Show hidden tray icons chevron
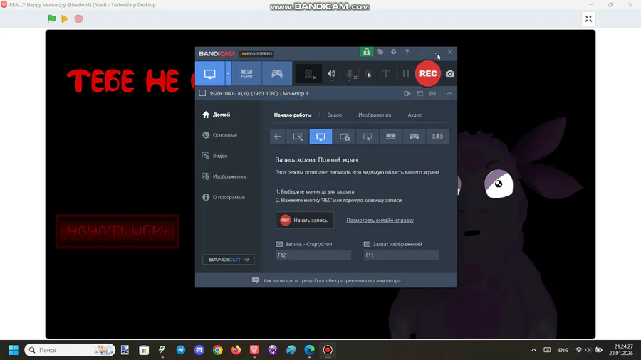 coord(533,350)
